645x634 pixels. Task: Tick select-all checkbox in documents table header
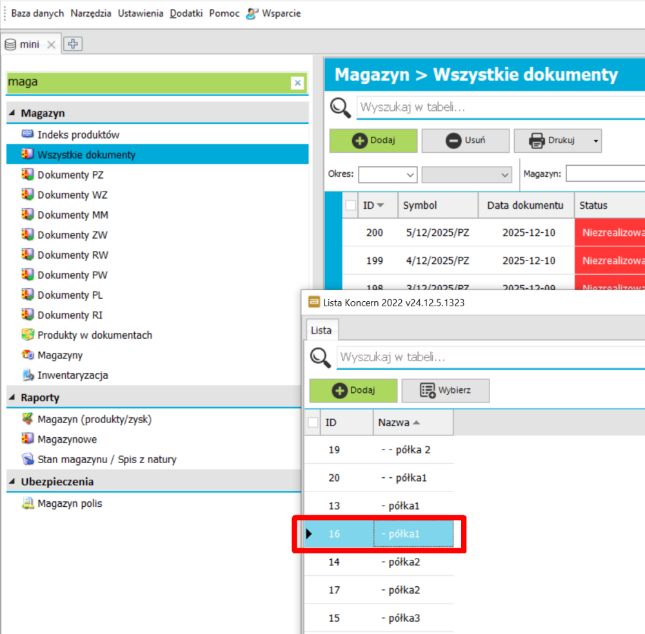click(x=351, y=205)
